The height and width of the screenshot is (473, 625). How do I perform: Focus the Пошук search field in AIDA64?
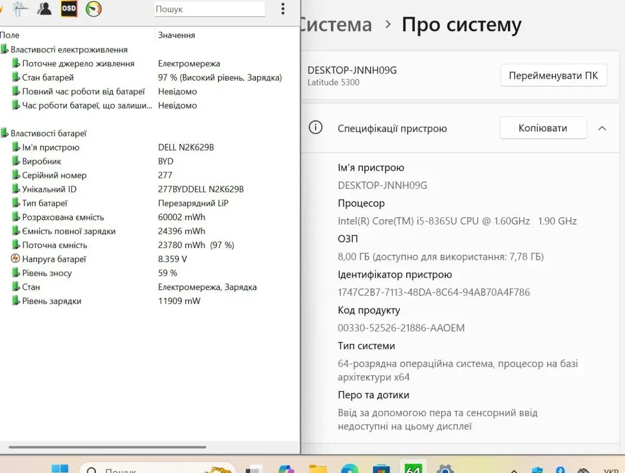point(209,9)
